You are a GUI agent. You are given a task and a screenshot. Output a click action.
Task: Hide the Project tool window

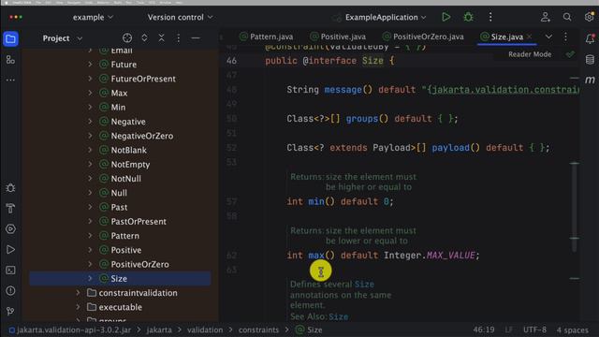tap(196, 37)
